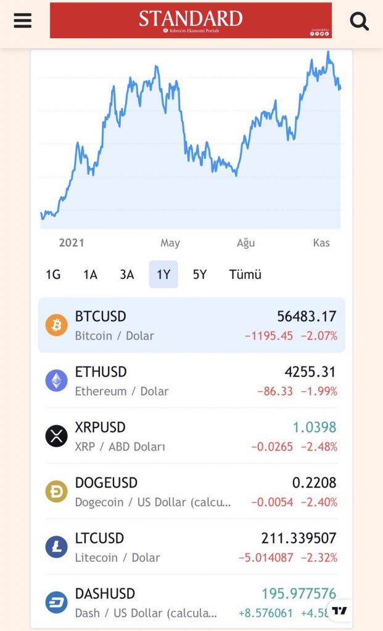
Task: Click the XRP coin icon
Action: 57,436
